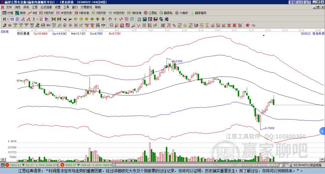Switch to the K线 chart button
325x174 pixels.
[32, 13]
